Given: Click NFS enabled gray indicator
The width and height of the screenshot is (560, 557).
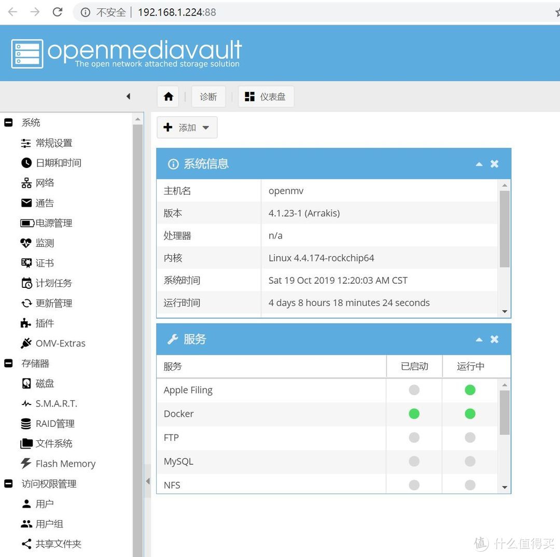Looking at the screenshot, I should pyautogui.click(x=414, y=485).
